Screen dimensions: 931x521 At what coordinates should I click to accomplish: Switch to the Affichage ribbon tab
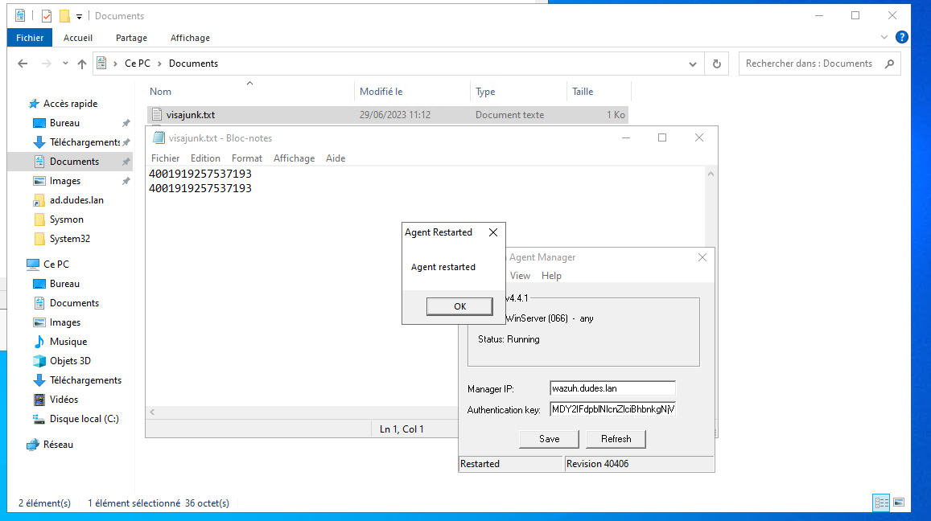[x=190, y=38]
